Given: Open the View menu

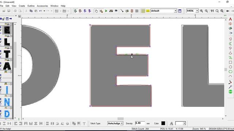Looking at the screenshot, I should point(14,6).
